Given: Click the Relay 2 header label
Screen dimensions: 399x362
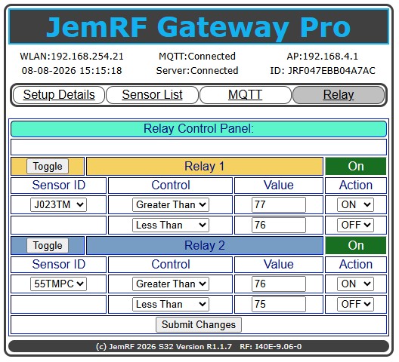Looking at the screenshot, I should (205, 246).
